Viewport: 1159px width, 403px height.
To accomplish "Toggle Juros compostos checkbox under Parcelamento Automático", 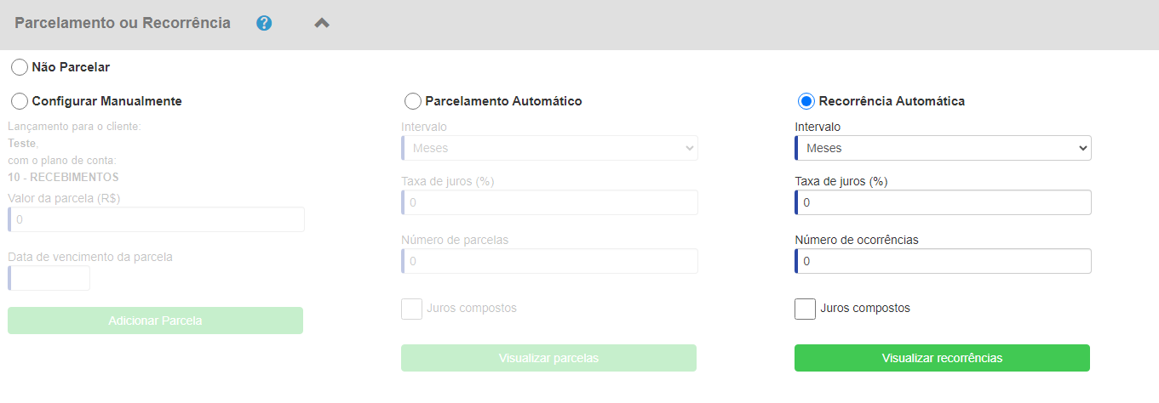I will pyautogui.click(x=411, y=309).
